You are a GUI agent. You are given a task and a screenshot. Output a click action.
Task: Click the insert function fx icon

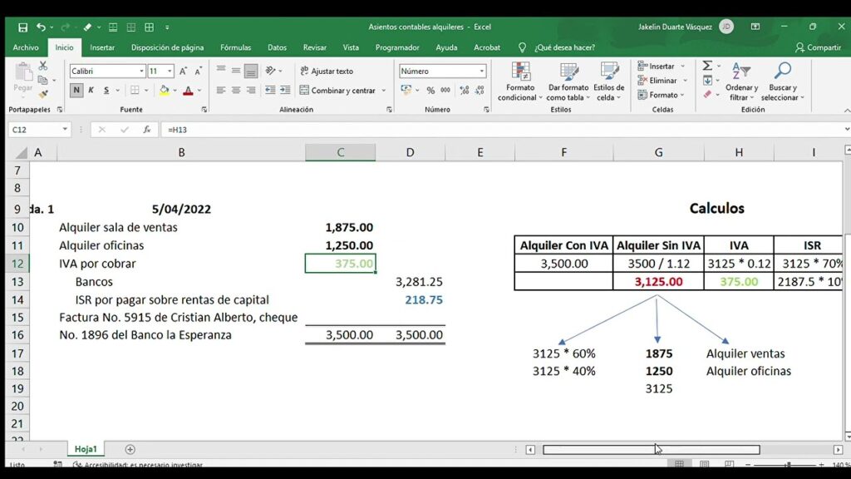pos(146,129)
